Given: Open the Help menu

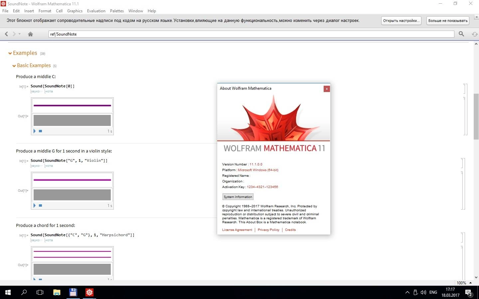Looking at the screenshot, I should point(152,11).
